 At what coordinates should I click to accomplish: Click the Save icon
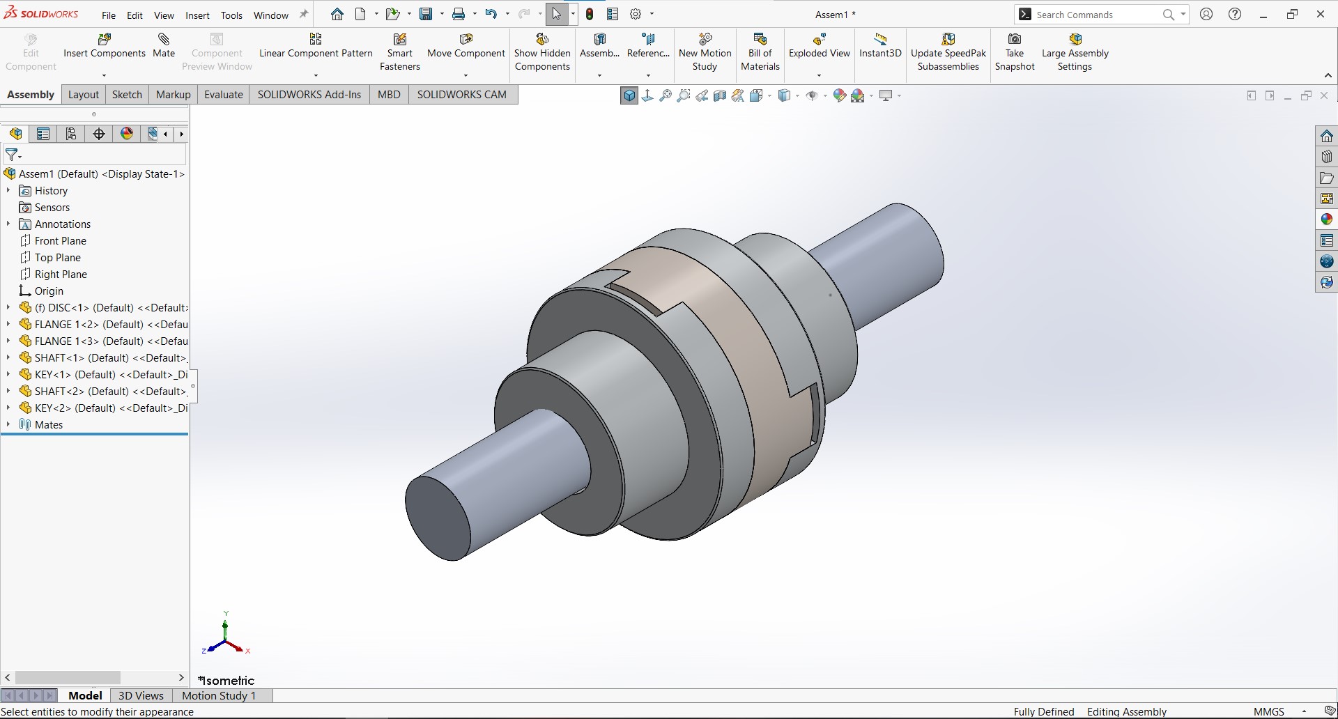[426, 14]
